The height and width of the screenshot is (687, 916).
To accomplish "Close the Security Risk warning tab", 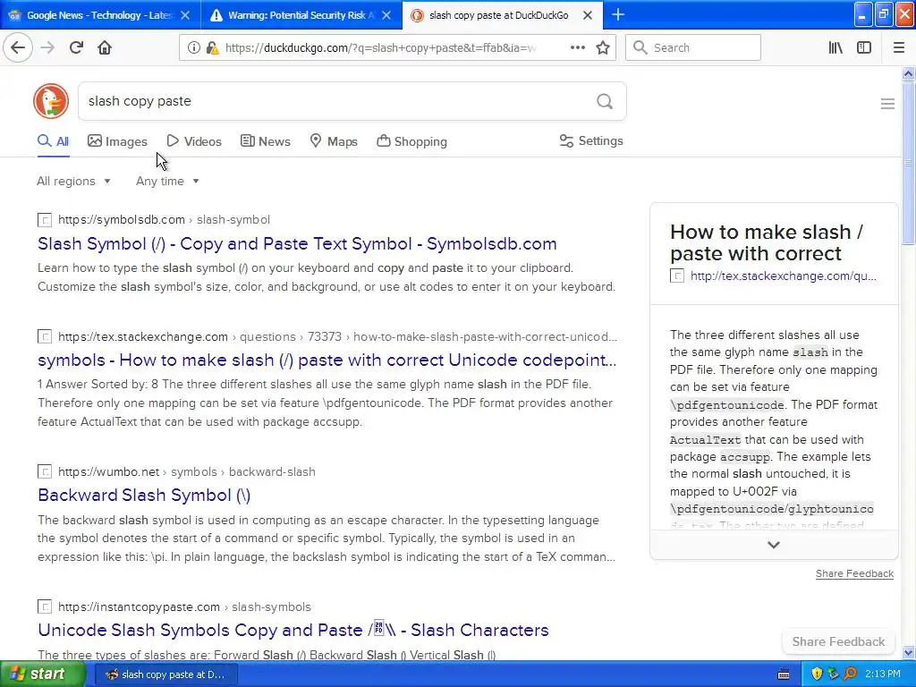I will [x=386, y=15].
